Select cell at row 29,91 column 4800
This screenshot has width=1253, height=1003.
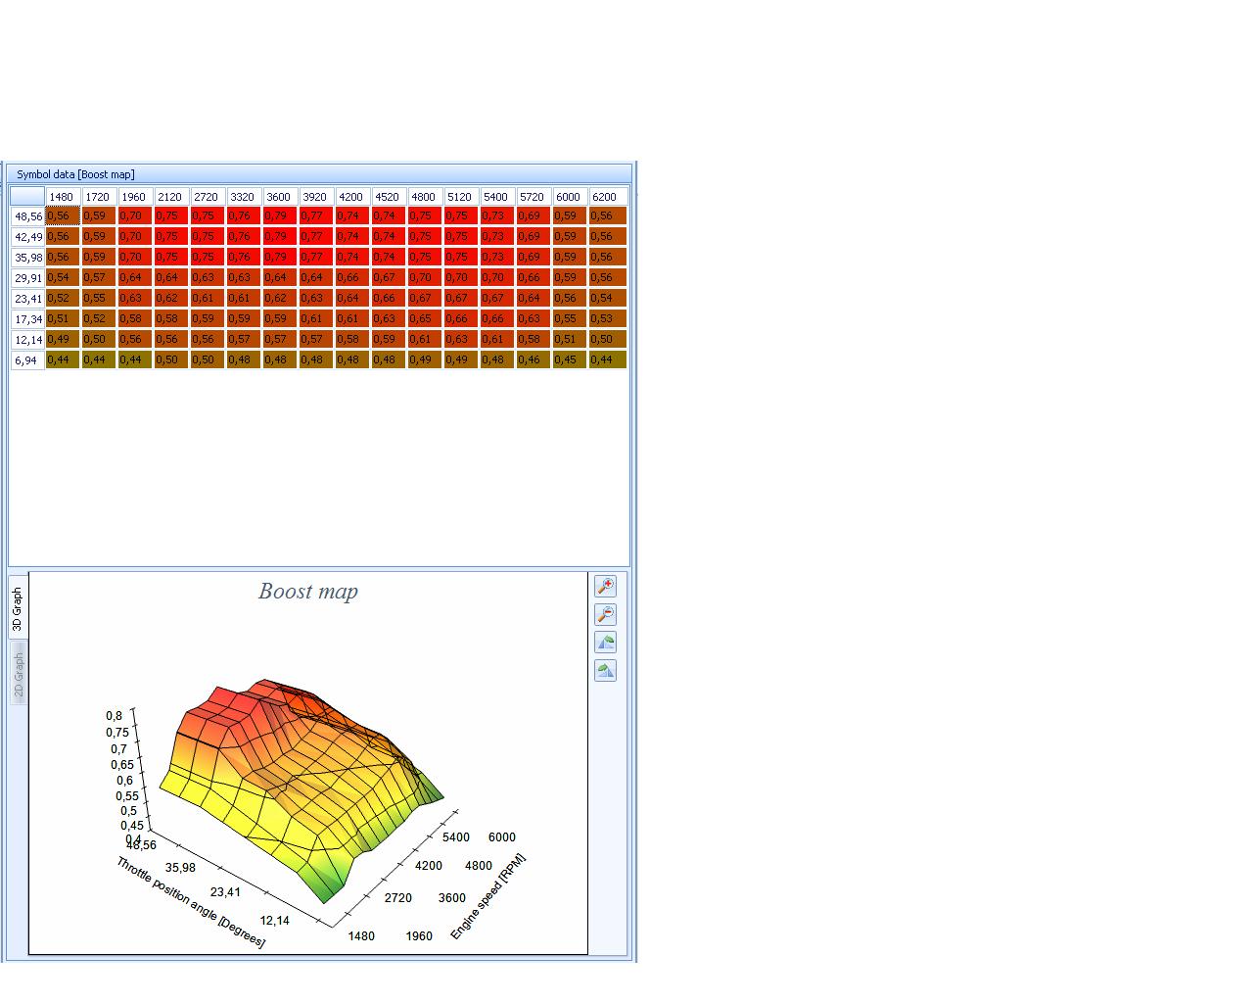point(425,278)
